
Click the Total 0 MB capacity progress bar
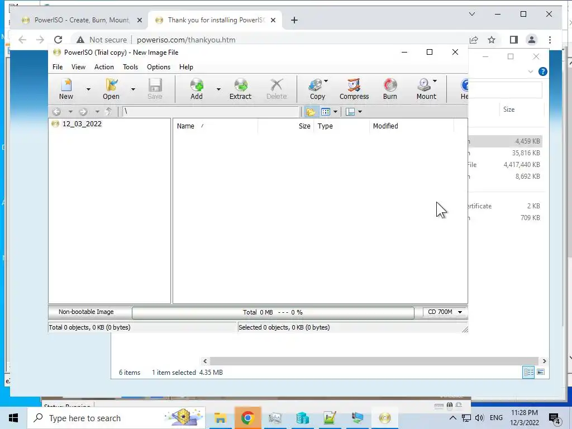273,312
